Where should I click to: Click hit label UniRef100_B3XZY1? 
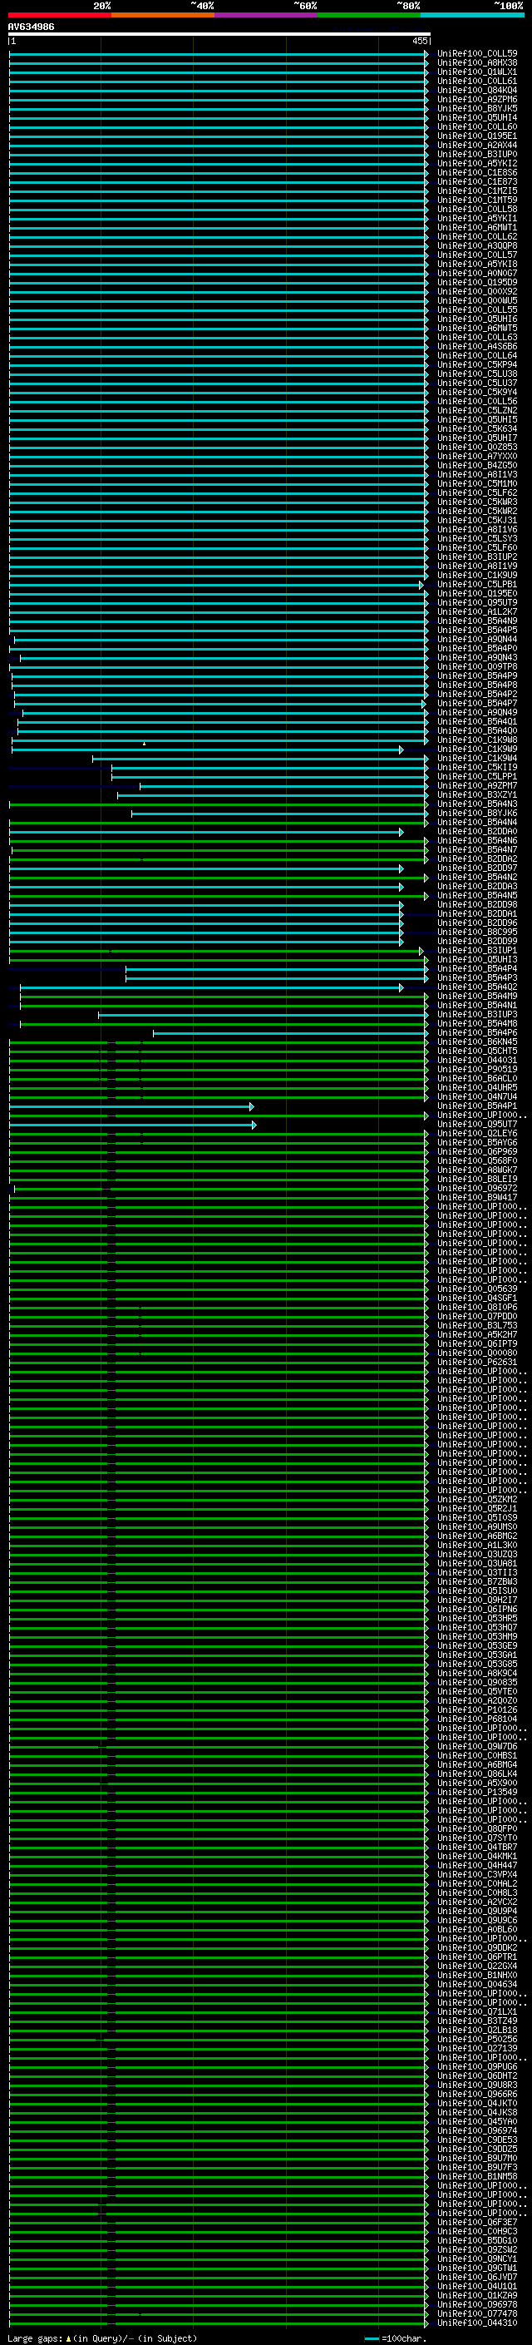coord(477,794)
